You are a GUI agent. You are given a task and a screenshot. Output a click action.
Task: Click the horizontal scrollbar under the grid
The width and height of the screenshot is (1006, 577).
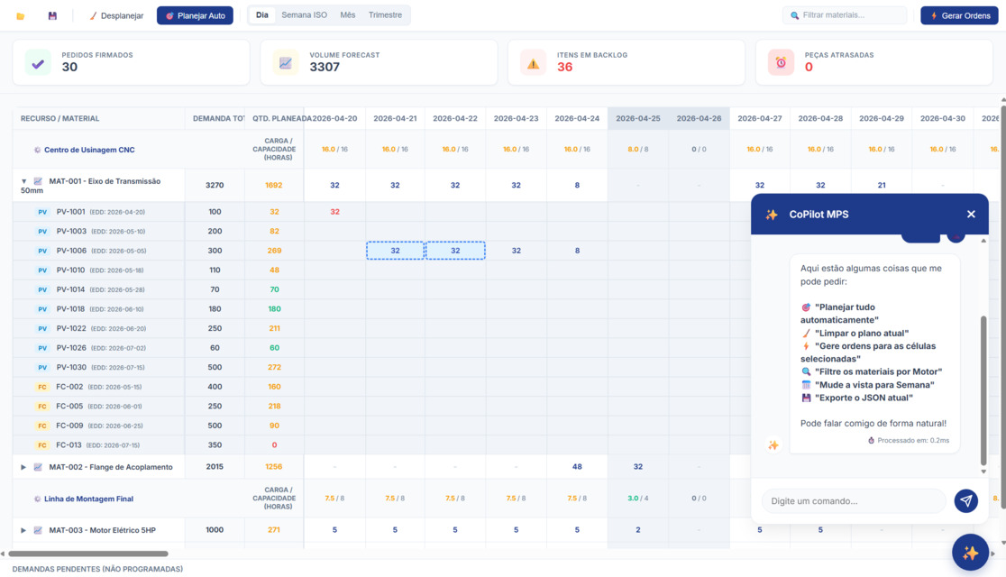(x=88, y=554)
